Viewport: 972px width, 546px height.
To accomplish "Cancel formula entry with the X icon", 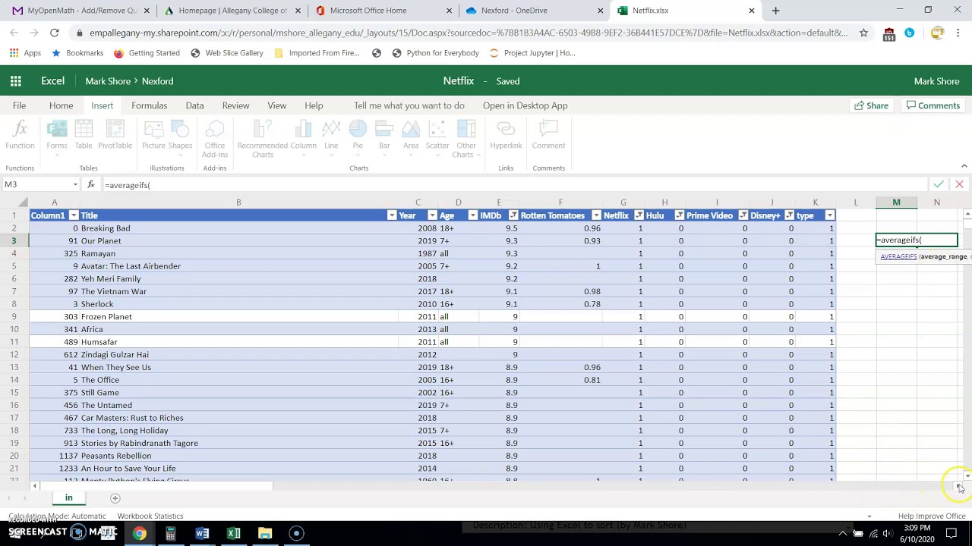I will point(959,184).
